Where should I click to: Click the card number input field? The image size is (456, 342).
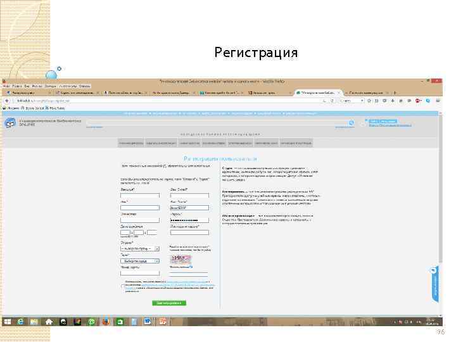(140, 273)
